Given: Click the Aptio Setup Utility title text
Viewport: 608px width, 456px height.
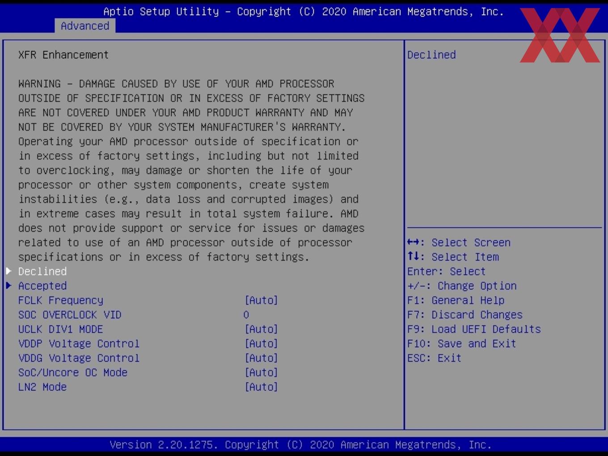Looking at the screenshot, I should click(304, 11).
